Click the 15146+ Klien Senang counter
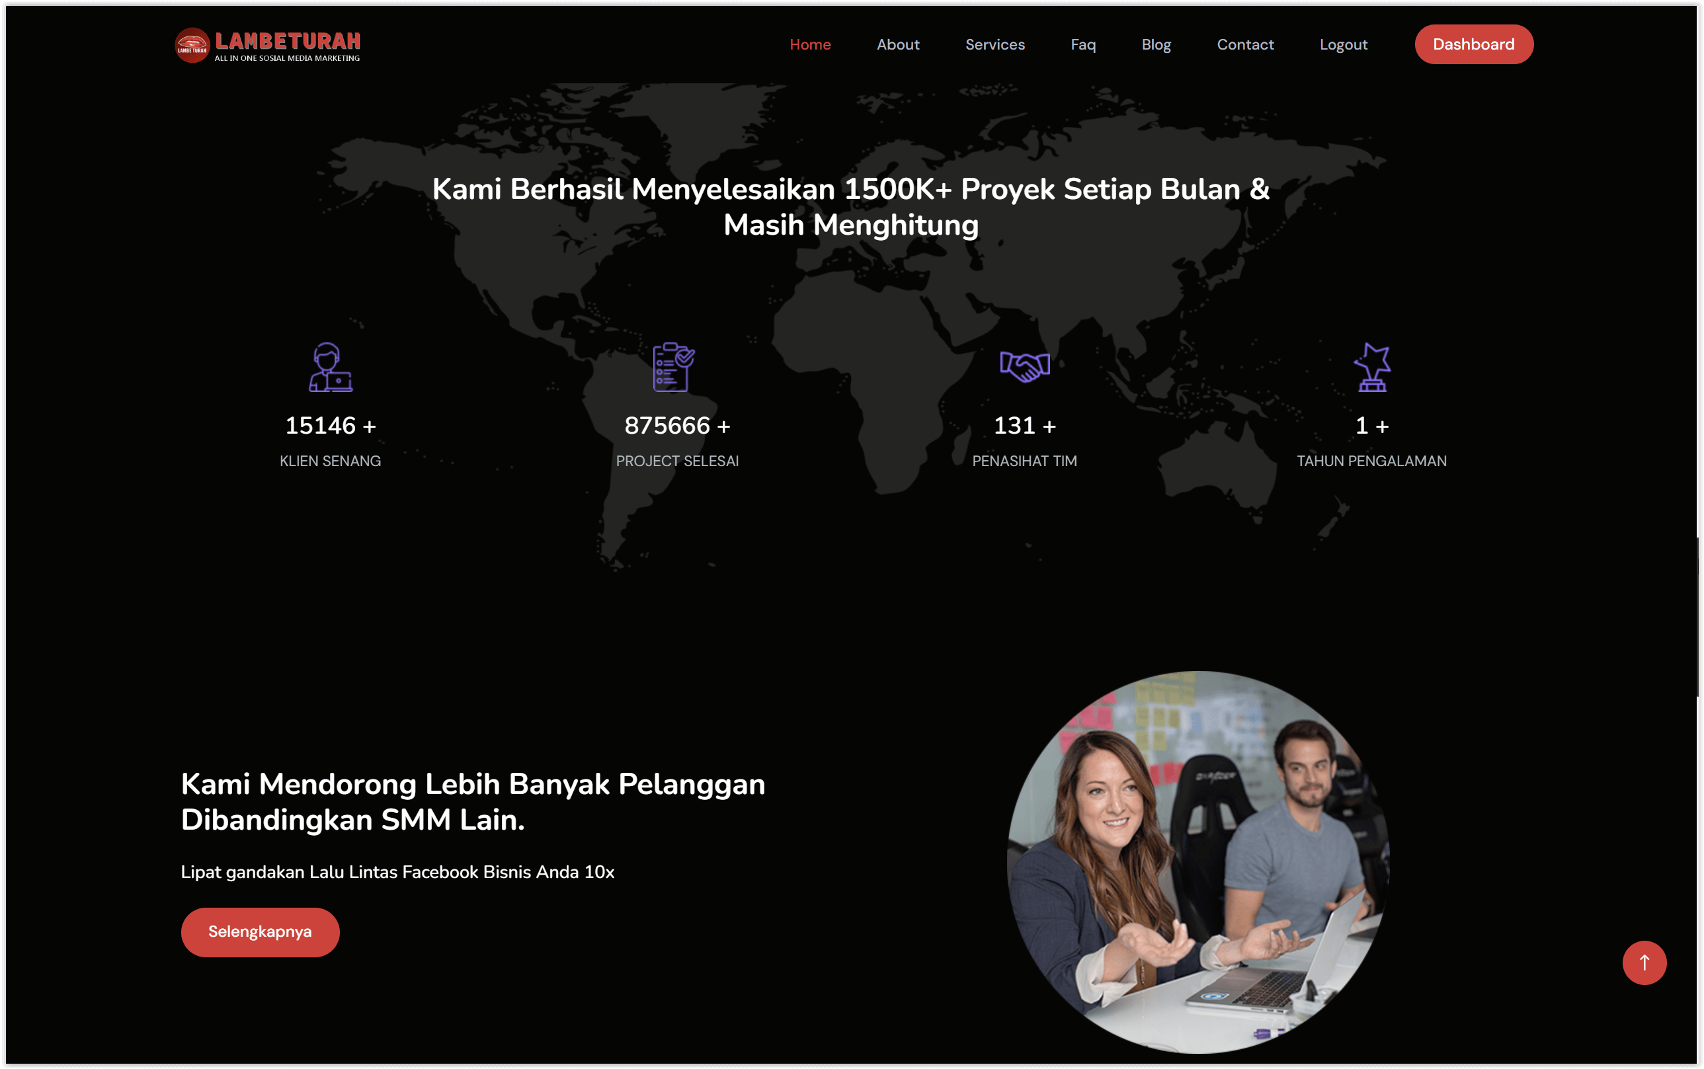Viewport: 1704px width, 1069px height. pyautogui.click(x=329, y=426)
